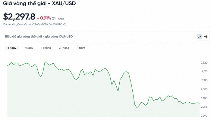Image resolution: width=211 pixels, height=120 pixels.
Task: Click the "Biểu đồ giá vàng thế giới" chart title
Action: 39,37
